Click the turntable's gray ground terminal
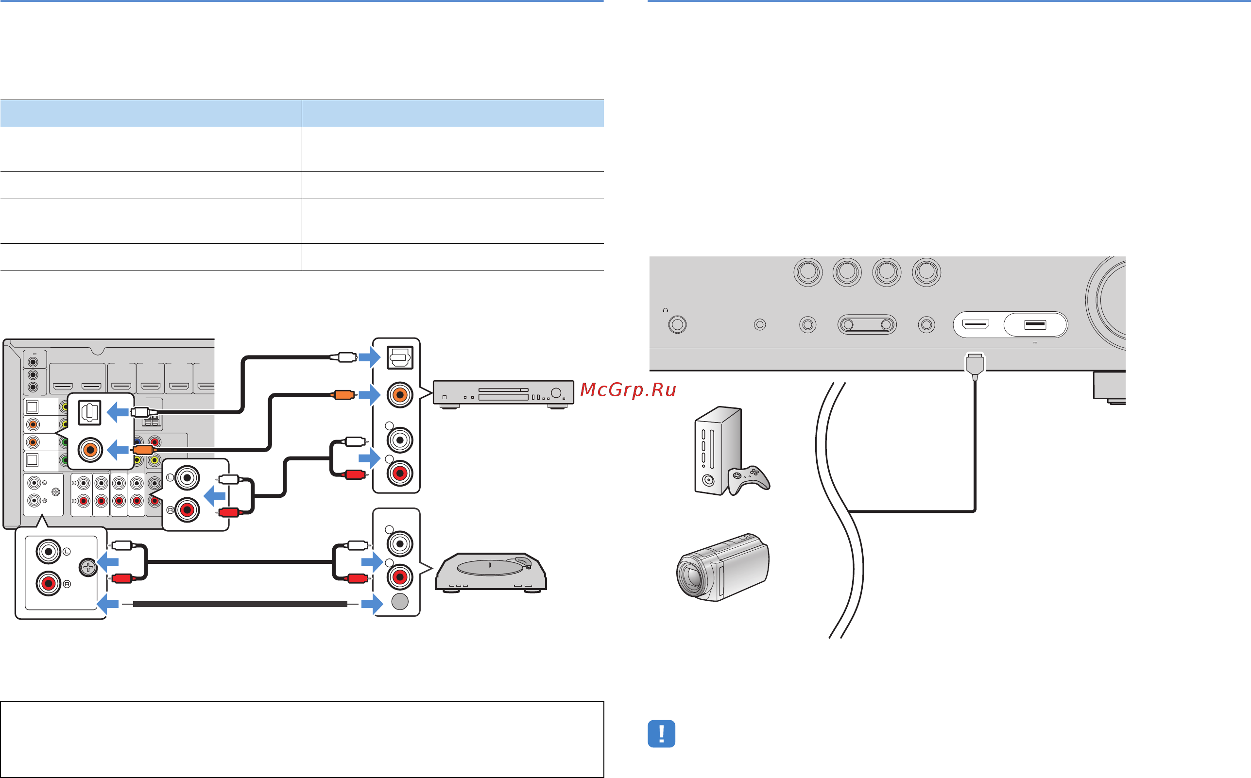Image resolution: width=1251 pixels, height=778 pixels. [x=400, y=602]
